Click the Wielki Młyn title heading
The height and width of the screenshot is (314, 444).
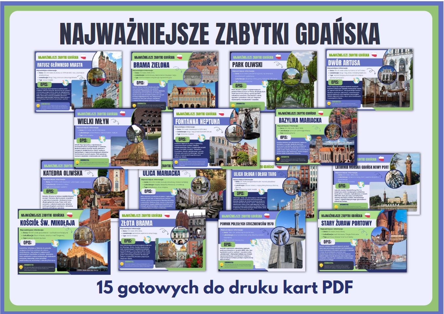[93, 121]
